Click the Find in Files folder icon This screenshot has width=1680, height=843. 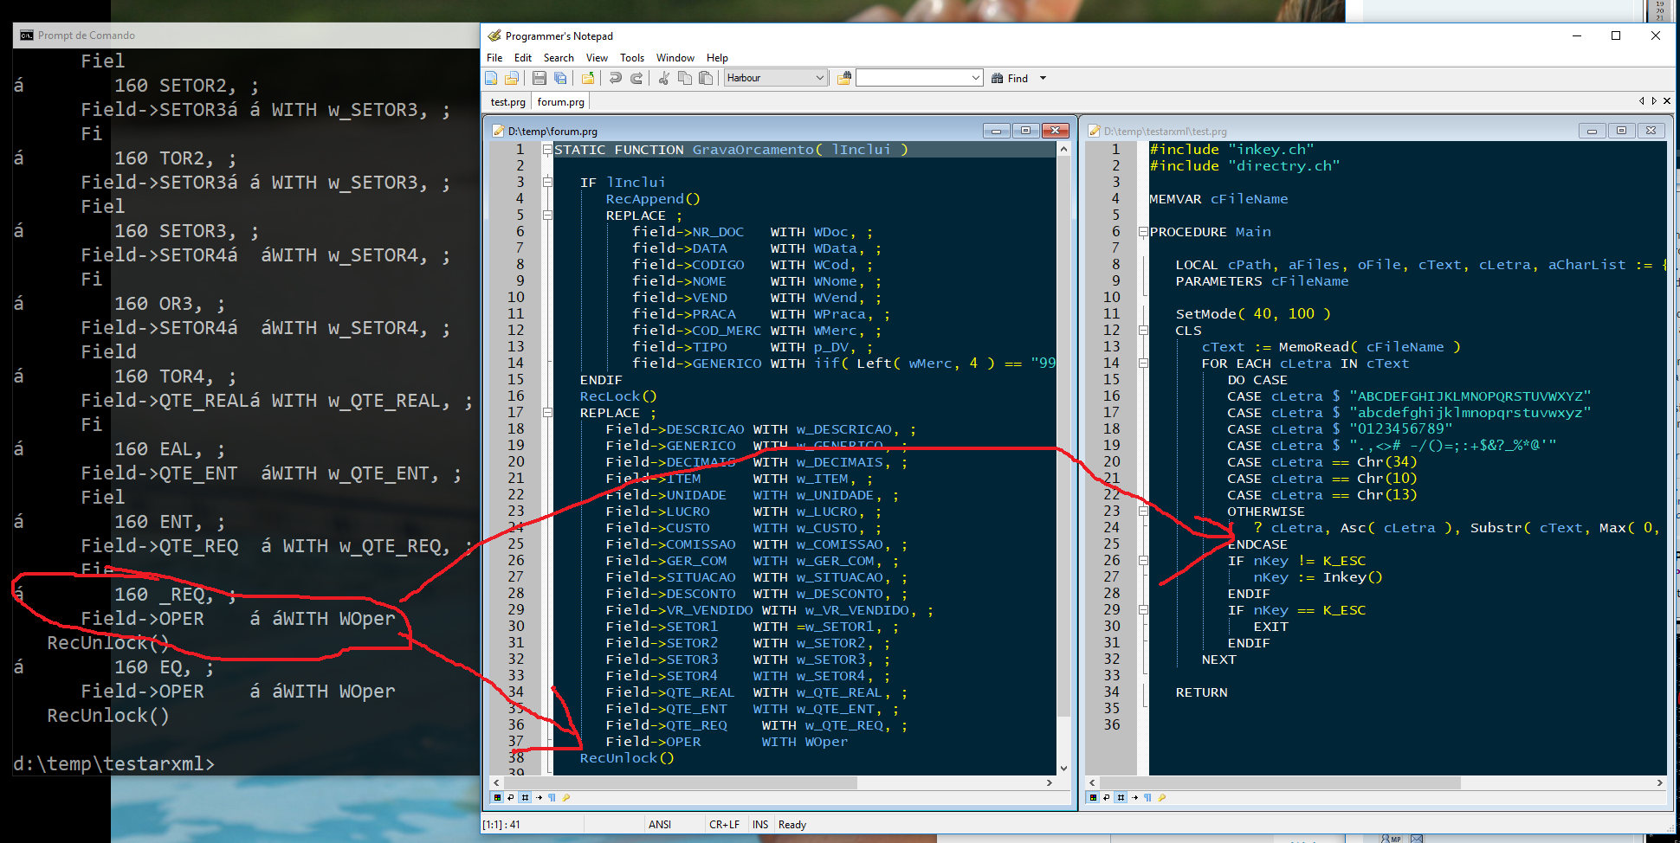tap(844, 79)
